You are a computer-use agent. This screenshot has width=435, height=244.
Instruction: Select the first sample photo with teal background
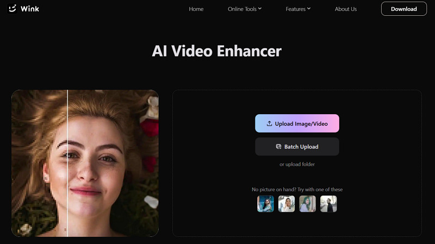(x=265, y=204)
